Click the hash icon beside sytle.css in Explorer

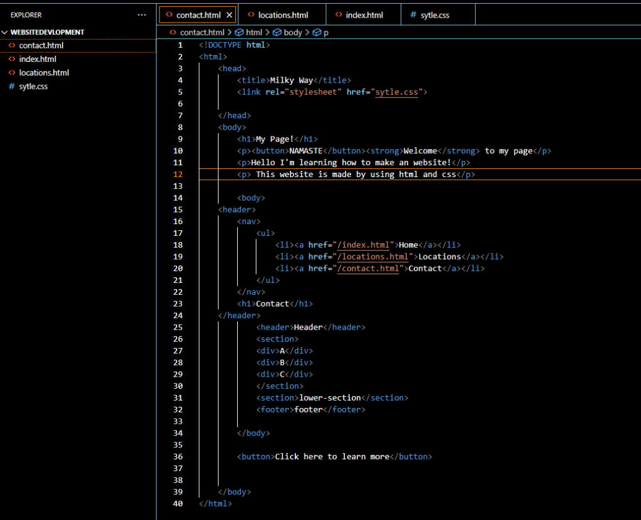click(11, 86)
